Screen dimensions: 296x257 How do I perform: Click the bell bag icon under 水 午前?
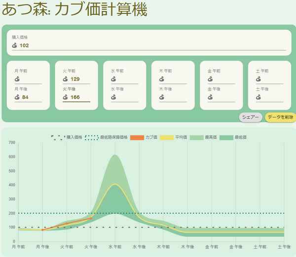click(113, 79)
